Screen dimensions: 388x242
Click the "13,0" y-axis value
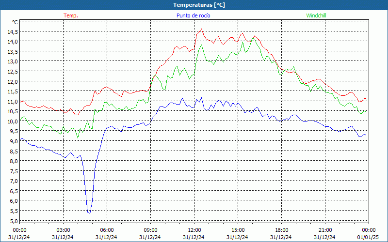click(13, 62)
